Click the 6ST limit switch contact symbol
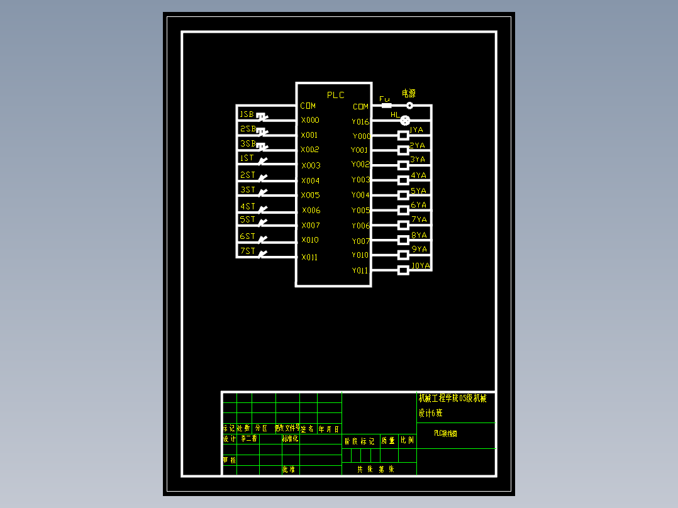Screen dimensions: 678x508 coord(263,239)
